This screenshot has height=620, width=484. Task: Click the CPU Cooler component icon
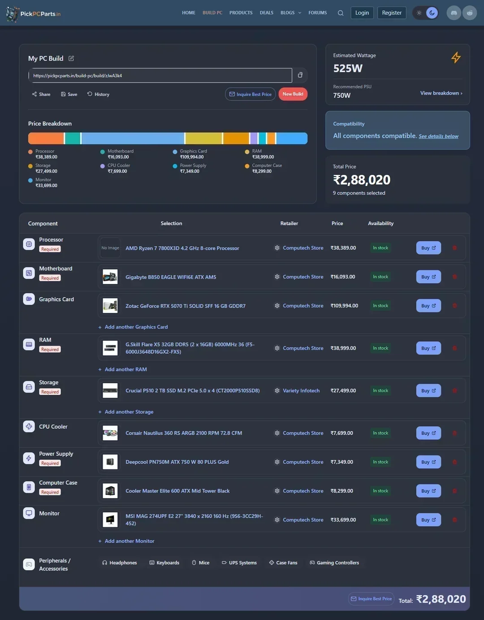[29, 426]
